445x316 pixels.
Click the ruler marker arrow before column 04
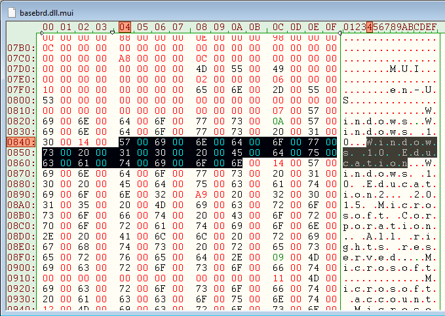112,33
